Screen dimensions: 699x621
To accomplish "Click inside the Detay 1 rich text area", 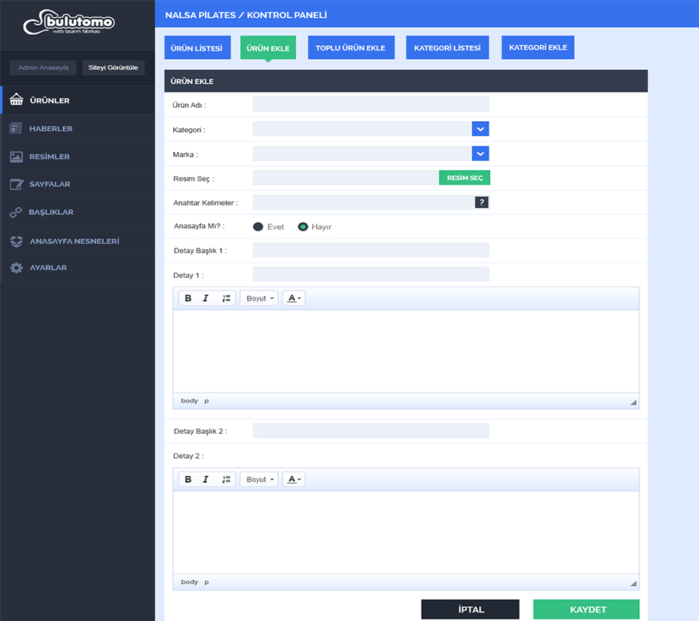I will coord(406,352).
